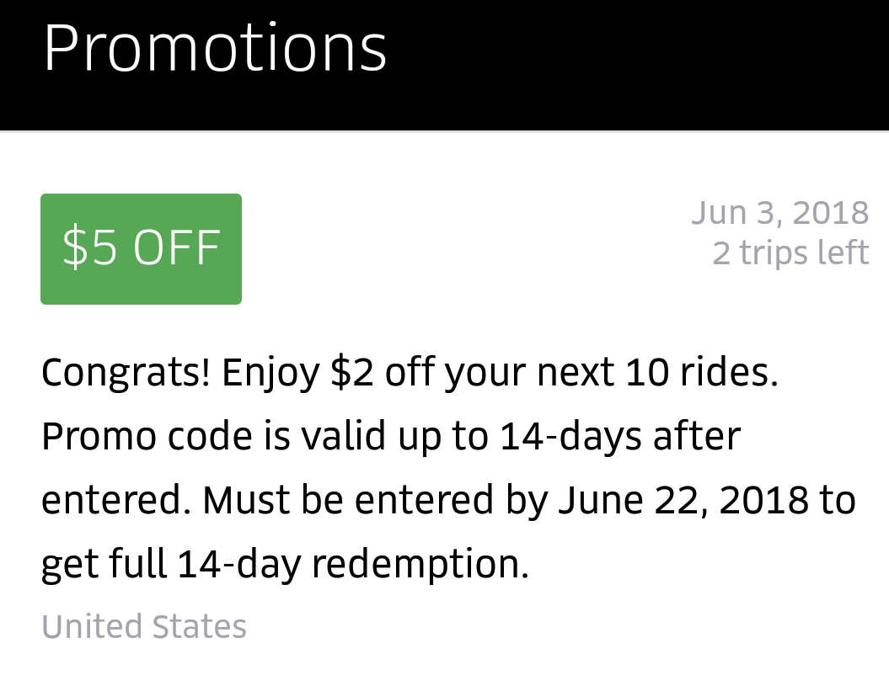Viewport: 889px width, 675px height.
Task: Click the 'get full' words
Action: pos(104,565)
